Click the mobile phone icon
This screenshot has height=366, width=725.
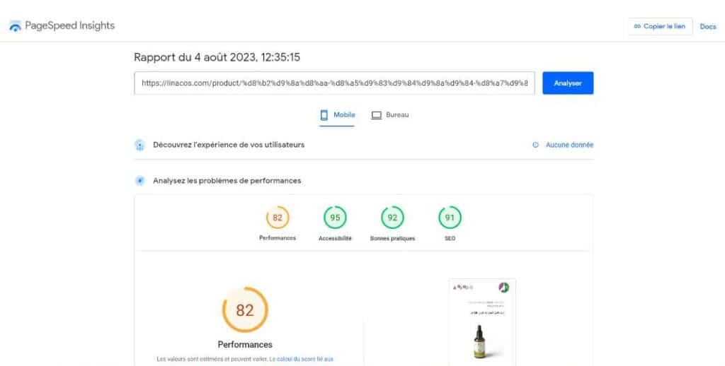(324, 115)
